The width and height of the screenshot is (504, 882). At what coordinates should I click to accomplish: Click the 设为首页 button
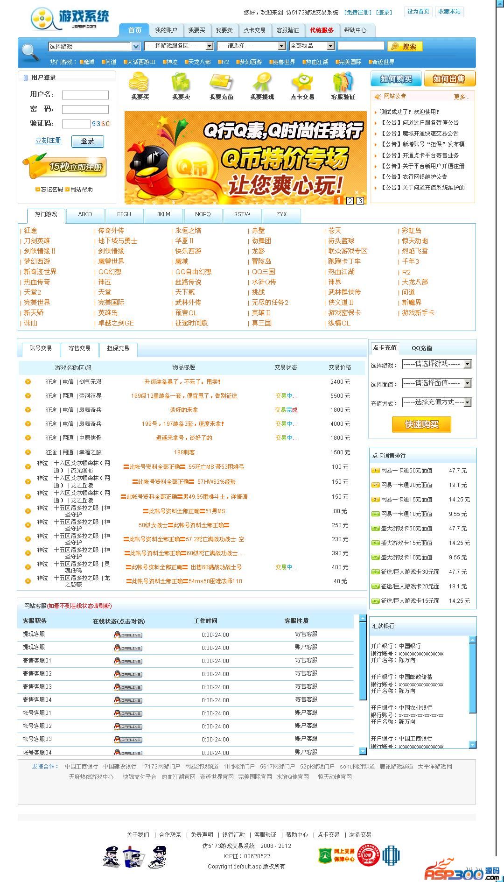[x=418, y=12]
